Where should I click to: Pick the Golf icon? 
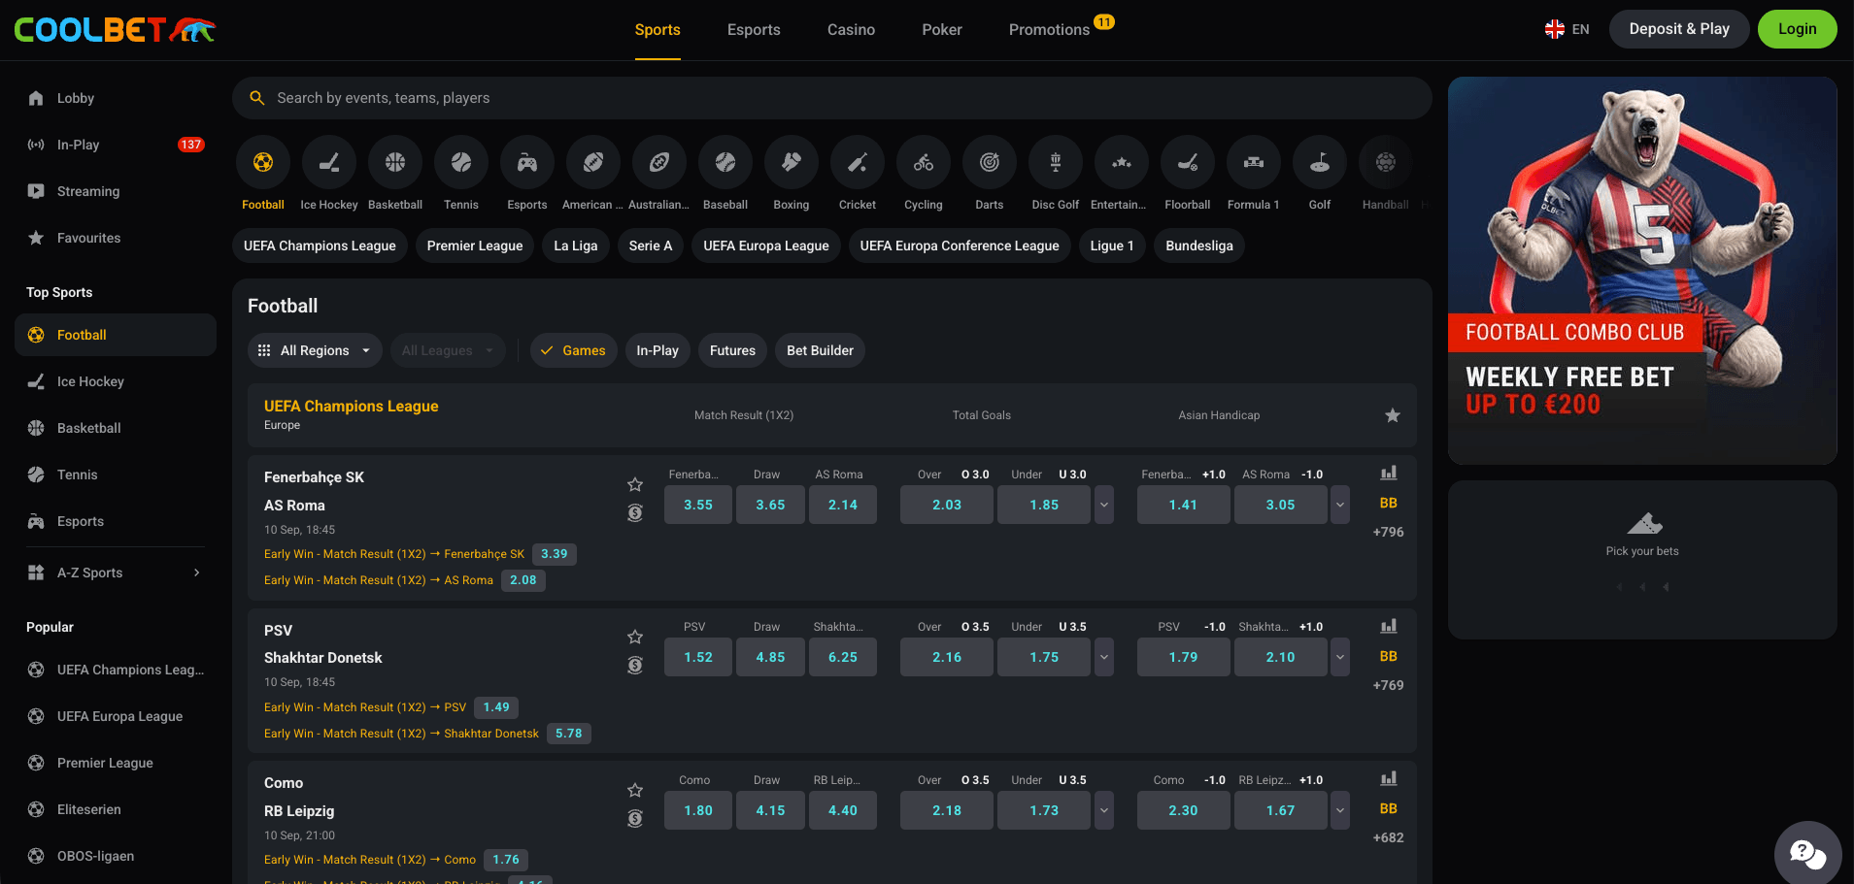[1320, 163]
